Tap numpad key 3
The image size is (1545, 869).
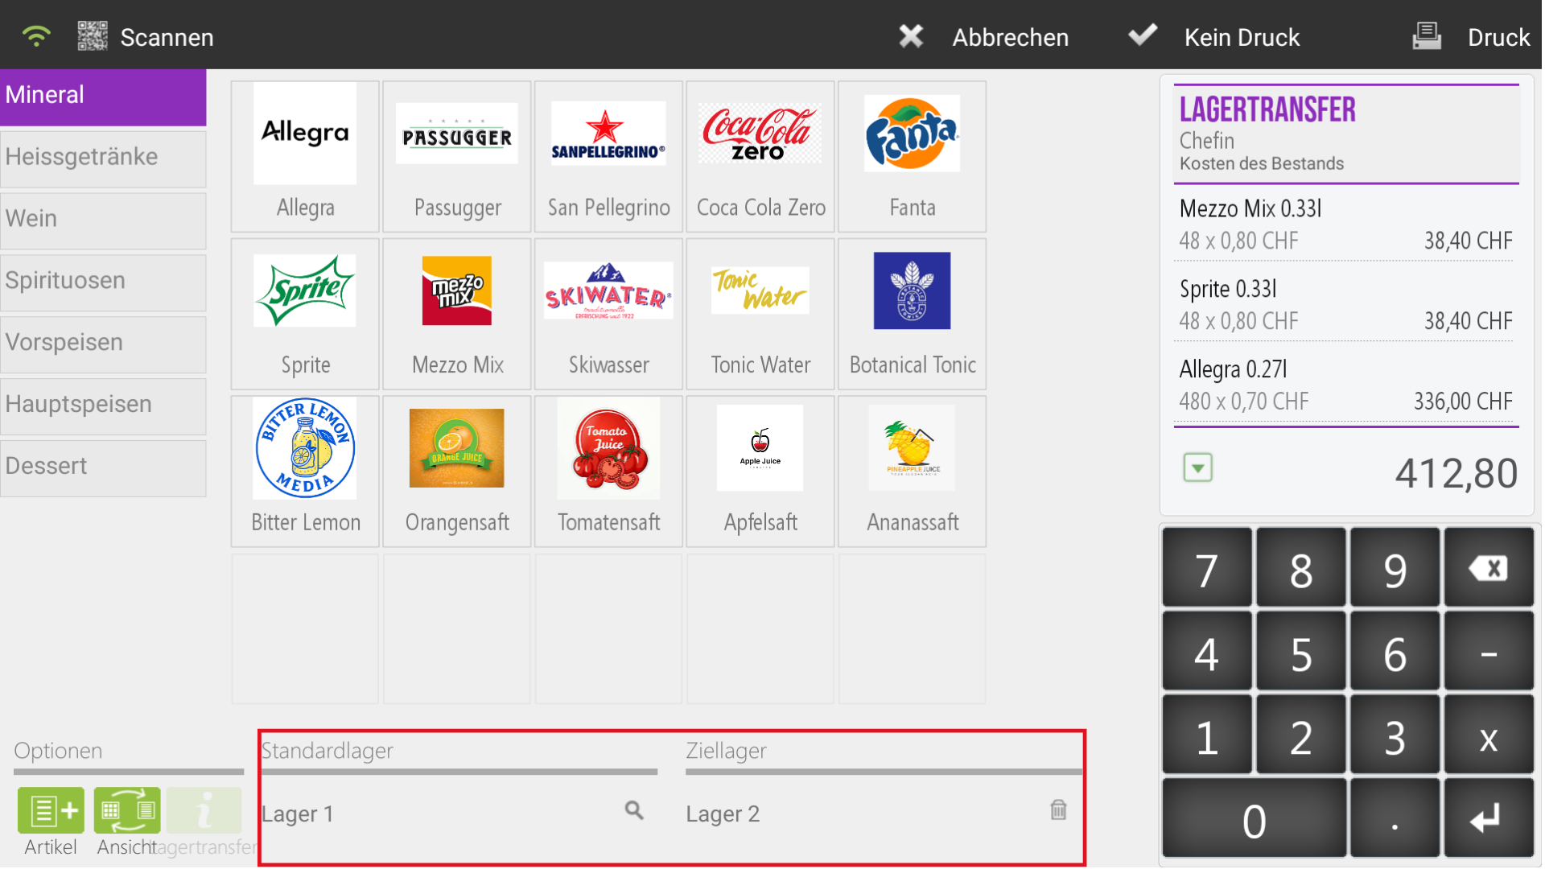pyautogui.click(x=1395, y=735)
